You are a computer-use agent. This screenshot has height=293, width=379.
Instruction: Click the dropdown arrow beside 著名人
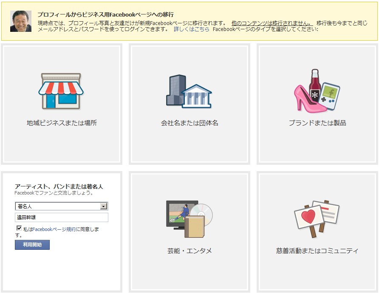[x=103, y=206]
